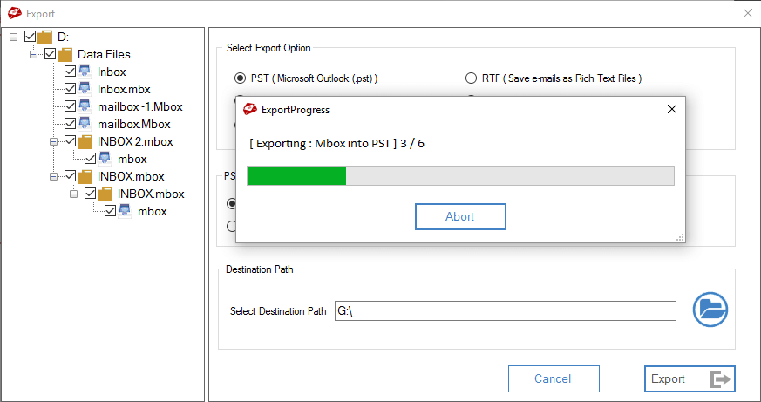Click the Cancel button
This screenshot has width=761, height=402.
tap(554, 378)
